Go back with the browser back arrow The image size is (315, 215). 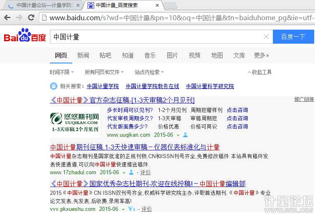pyautogui.click(x=7, y=18)
